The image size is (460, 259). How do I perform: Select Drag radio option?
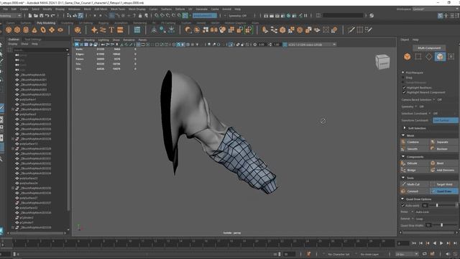403,78
